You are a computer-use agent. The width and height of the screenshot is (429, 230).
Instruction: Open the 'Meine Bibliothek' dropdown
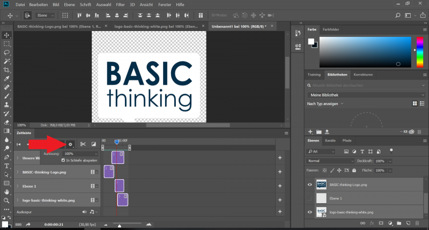(x=366, y=95)
